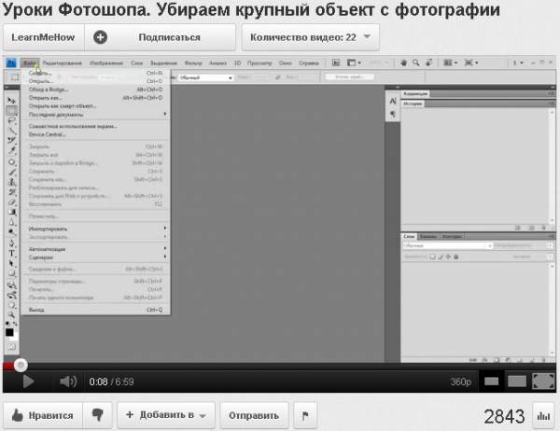Screen dimensions: 560x431
Task: Switch to the large player size
Action: [517, 382]
